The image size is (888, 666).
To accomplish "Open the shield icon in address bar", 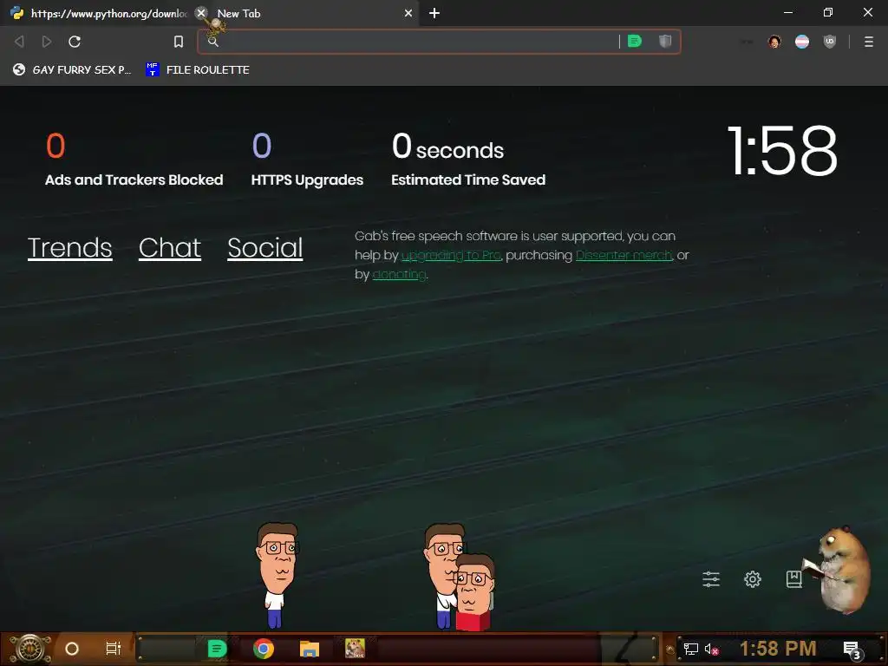I will [665, 41].
